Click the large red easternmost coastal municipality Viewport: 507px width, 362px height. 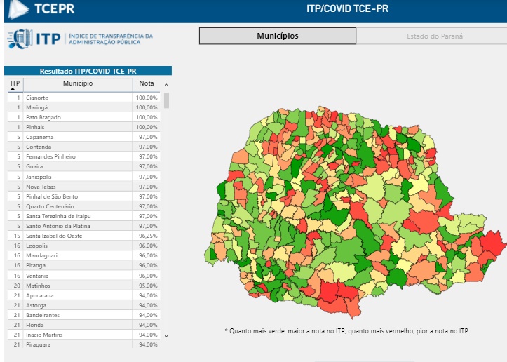tap(492, 243)
